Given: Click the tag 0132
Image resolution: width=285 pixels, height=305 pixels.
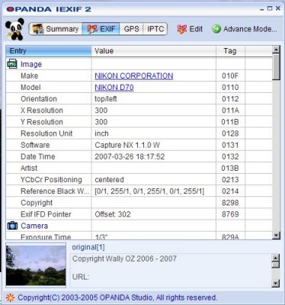Looking at the screenshot, I should (230, 156).
